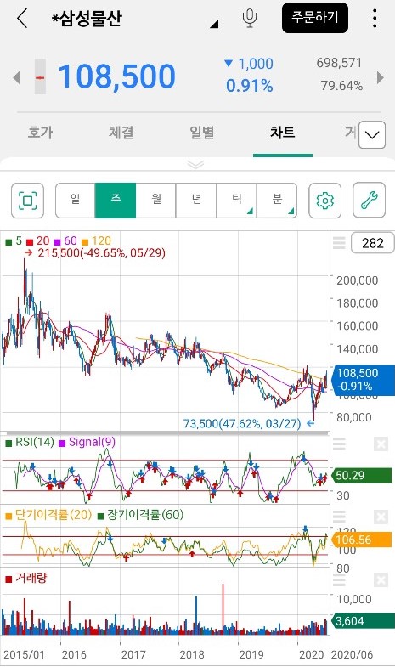Tap the 79.64% volume ratio text
This screenshot has height=667, width=395.
[x=341, y=86]
